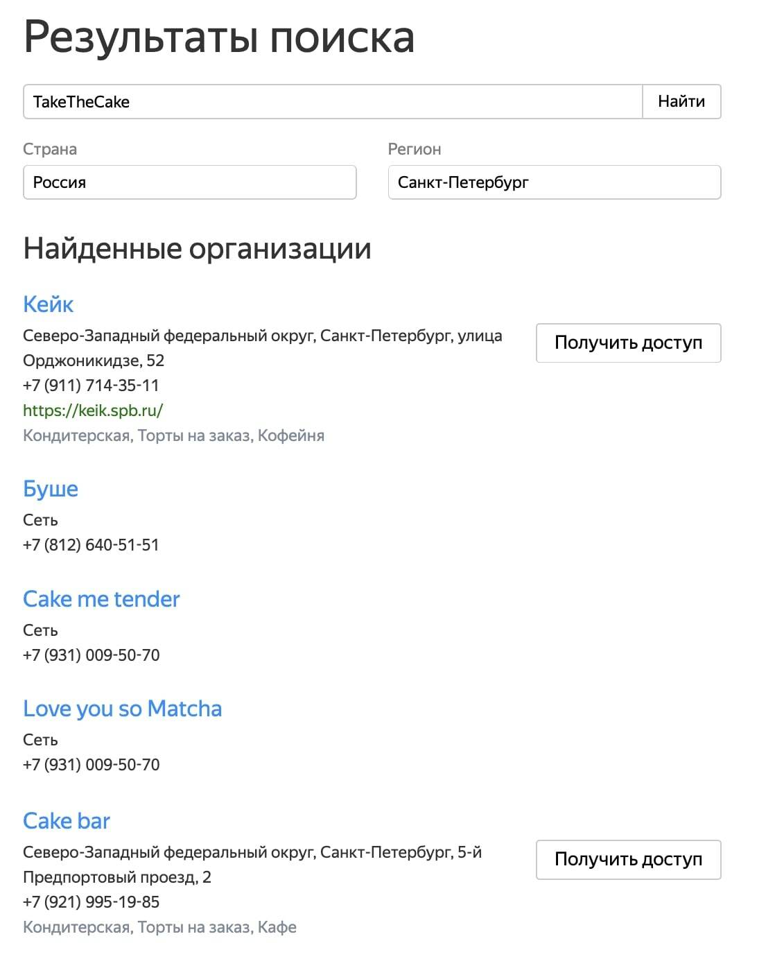
Task: Open the Кейк organization link
Action: pos(48,304)
